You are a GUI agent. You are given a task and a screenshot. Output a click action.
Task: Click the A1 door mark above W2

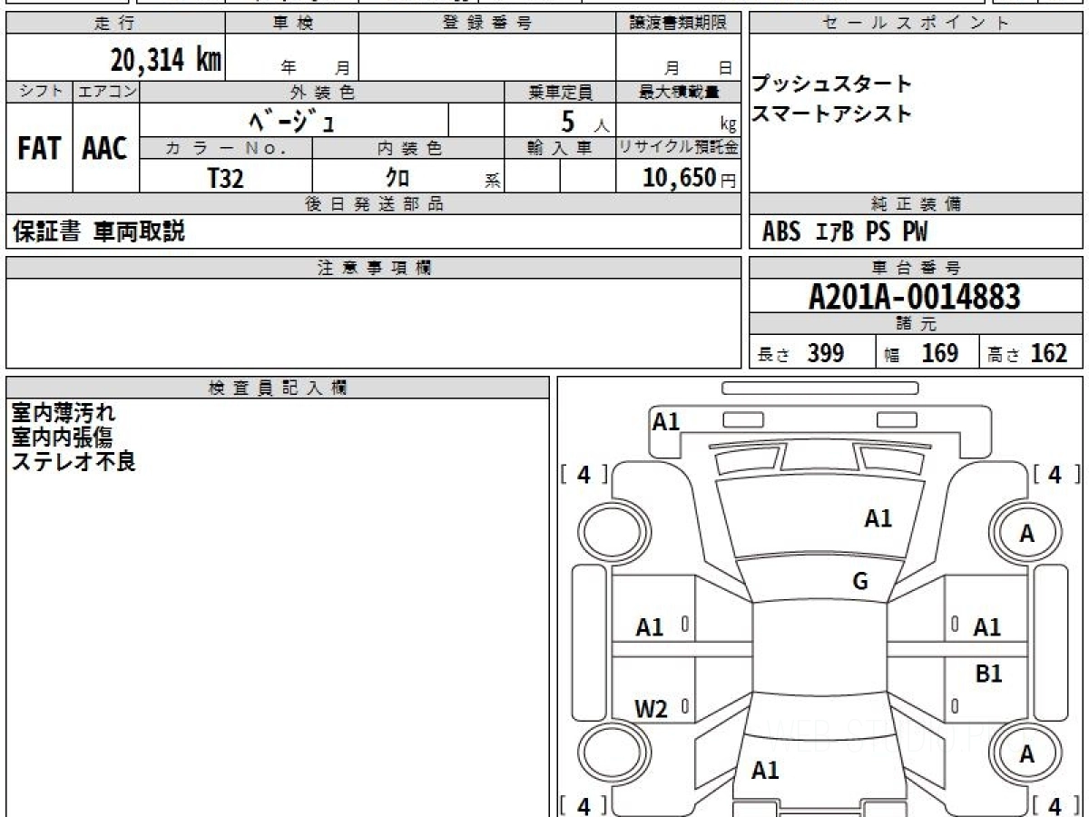[650, 627]
